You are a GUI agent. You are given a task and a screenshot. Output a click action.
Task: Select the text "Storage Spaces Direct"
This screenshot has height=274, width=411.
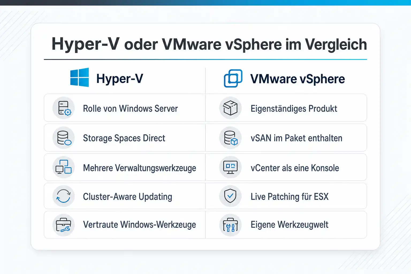[x=124, y=138]
